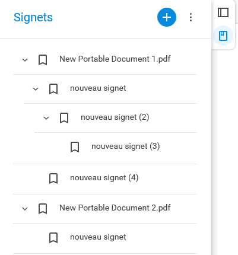Select nouveau signet (3) bookmark entry
This screenshot has height=255, width=238.
click(x=126, y=146)
